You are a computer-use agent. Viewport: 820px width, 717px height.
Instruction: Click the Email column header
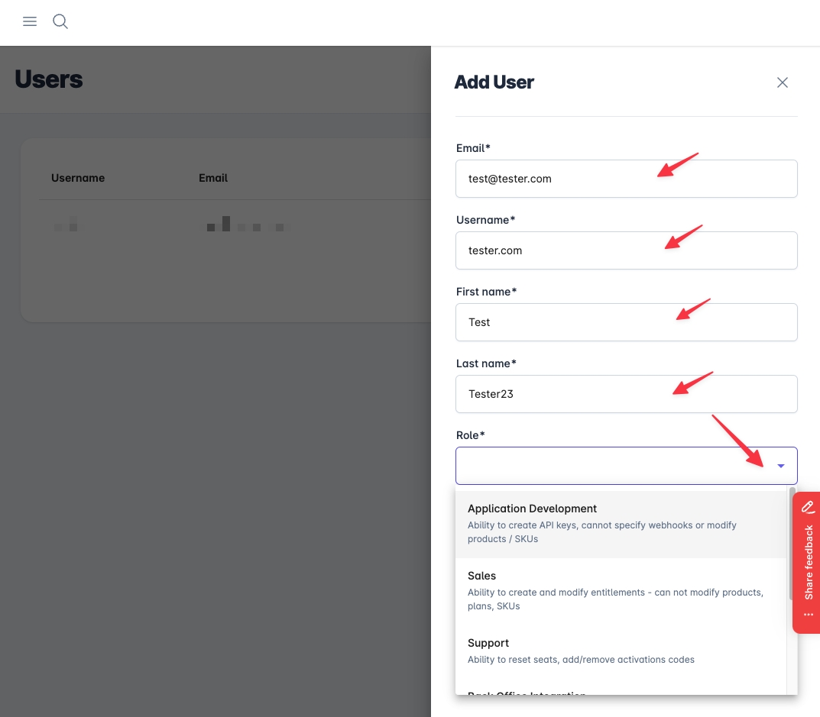213,178
